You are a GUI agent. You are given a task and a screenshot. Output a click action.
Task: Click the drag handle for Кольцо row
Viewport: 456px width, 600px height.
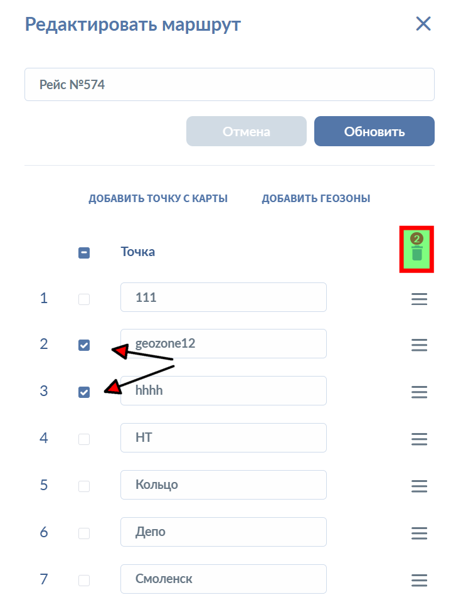coord(419,486)
